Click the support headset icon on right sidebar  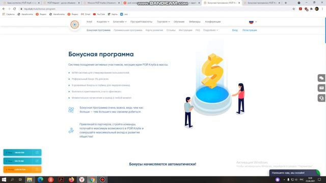point(321,98)
